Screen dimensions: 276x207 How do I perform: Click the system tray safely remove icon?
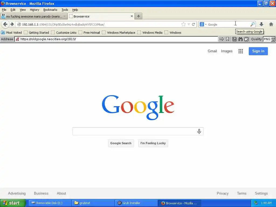[x=256, y=203]
